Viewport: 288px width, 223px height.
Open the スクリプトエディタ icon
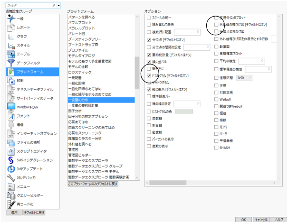(11, 151)
